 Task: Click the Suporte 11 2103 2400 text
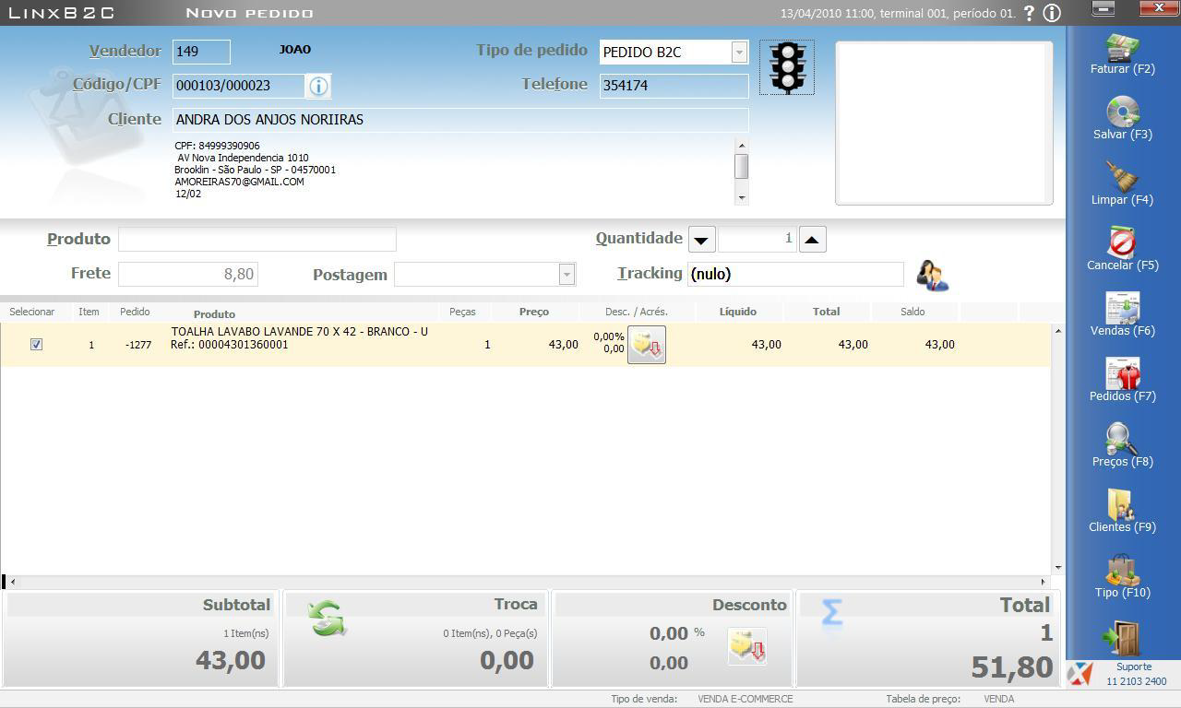point(1137,674)
